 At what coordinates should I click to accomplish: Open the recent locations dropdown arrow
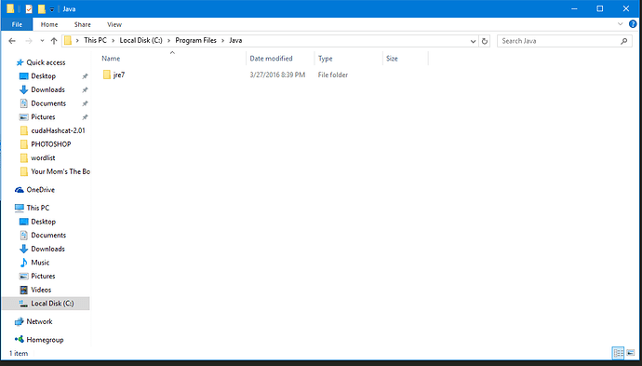point(42,41)
